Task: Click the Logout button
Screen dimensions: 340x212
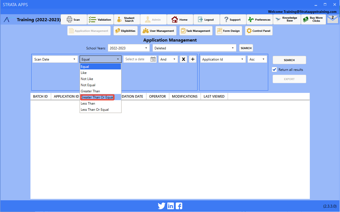Action: (206, 20)
